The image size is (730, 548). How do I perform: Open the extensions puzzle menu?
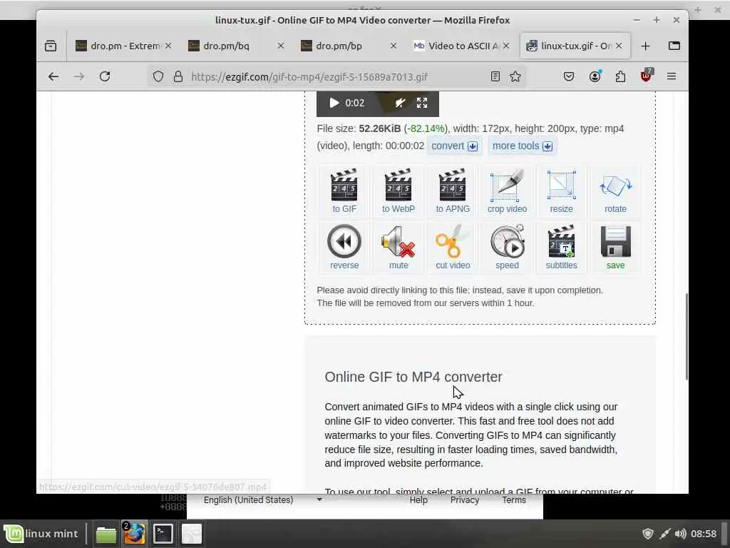click(620, 76)
